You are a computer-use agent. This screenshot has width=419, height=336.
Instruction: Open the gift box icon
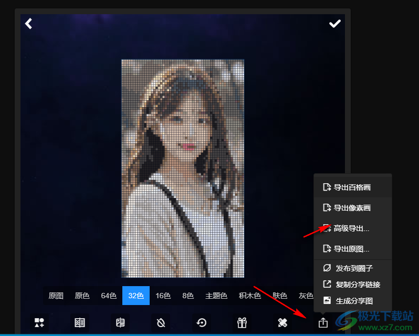(242, 322)
